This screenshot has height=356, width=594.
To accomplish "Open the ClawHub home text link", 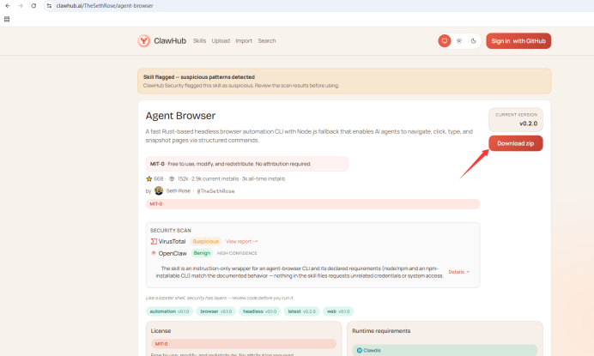I will pyautogui.click(x=170, y=41).
